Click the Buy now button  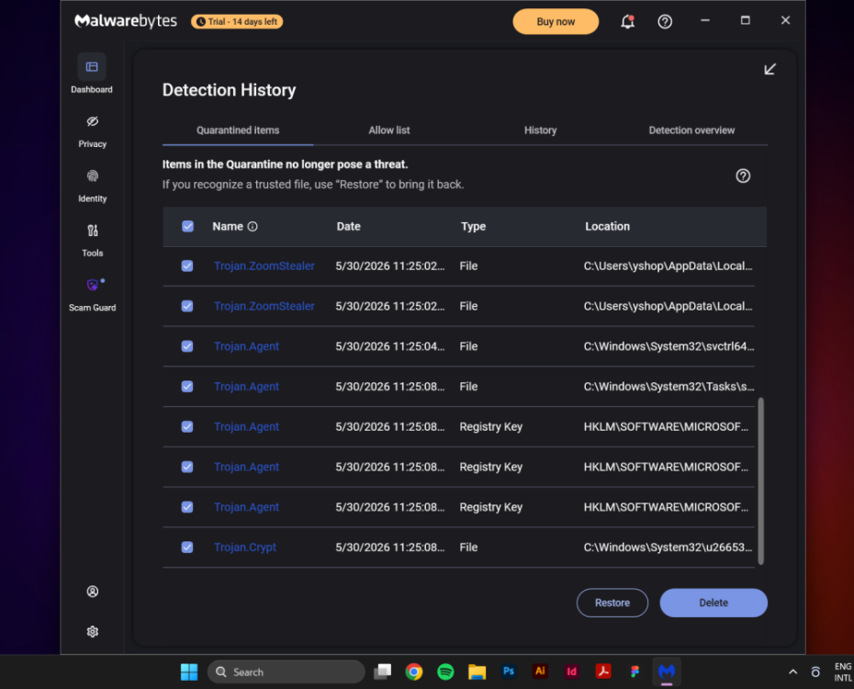click(x=556, y=22)
